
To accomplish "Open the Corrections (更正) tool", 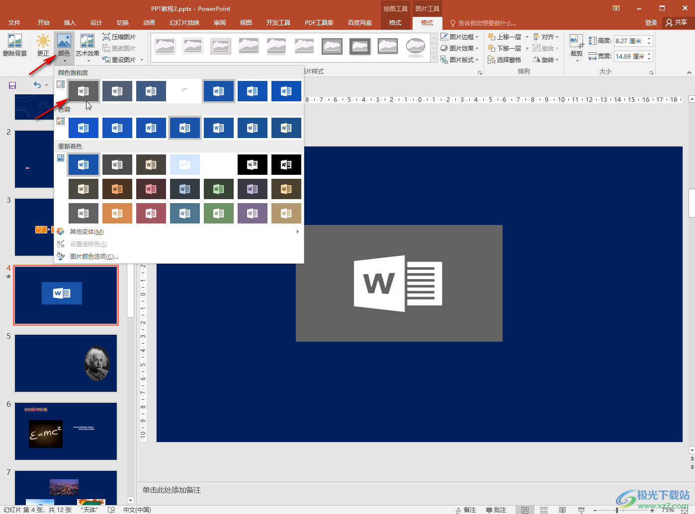I will tap(43, 45).
